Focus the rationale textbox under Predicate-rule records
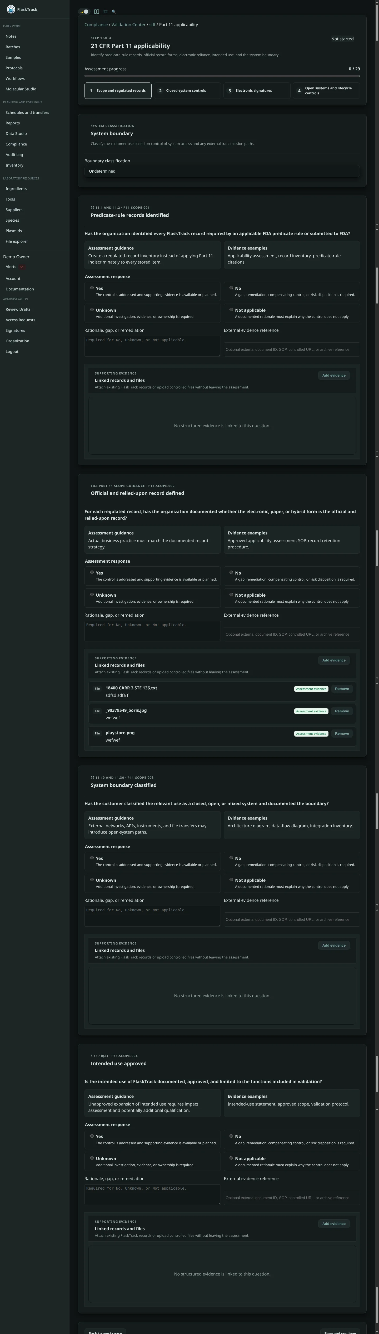The height and width of the screenshot is (1334, 379). click(153, 347)
